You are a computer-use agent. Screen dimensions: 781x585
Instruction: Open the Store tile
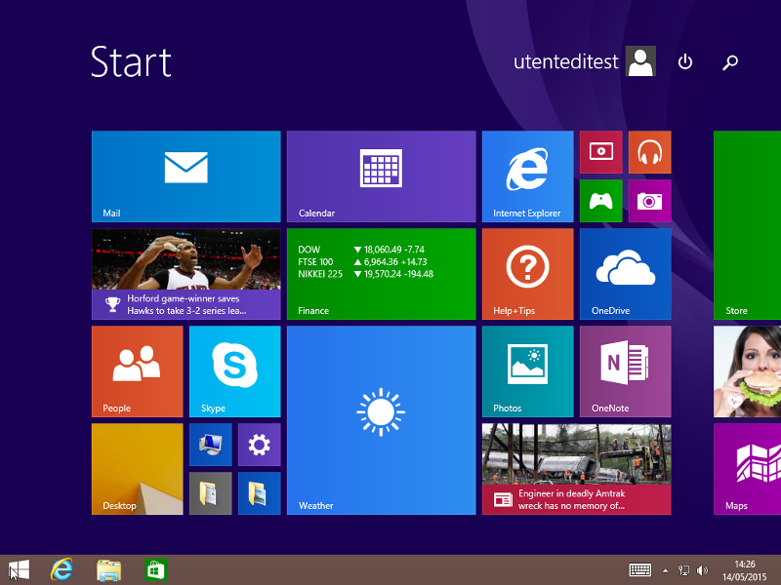coord(747,225)
